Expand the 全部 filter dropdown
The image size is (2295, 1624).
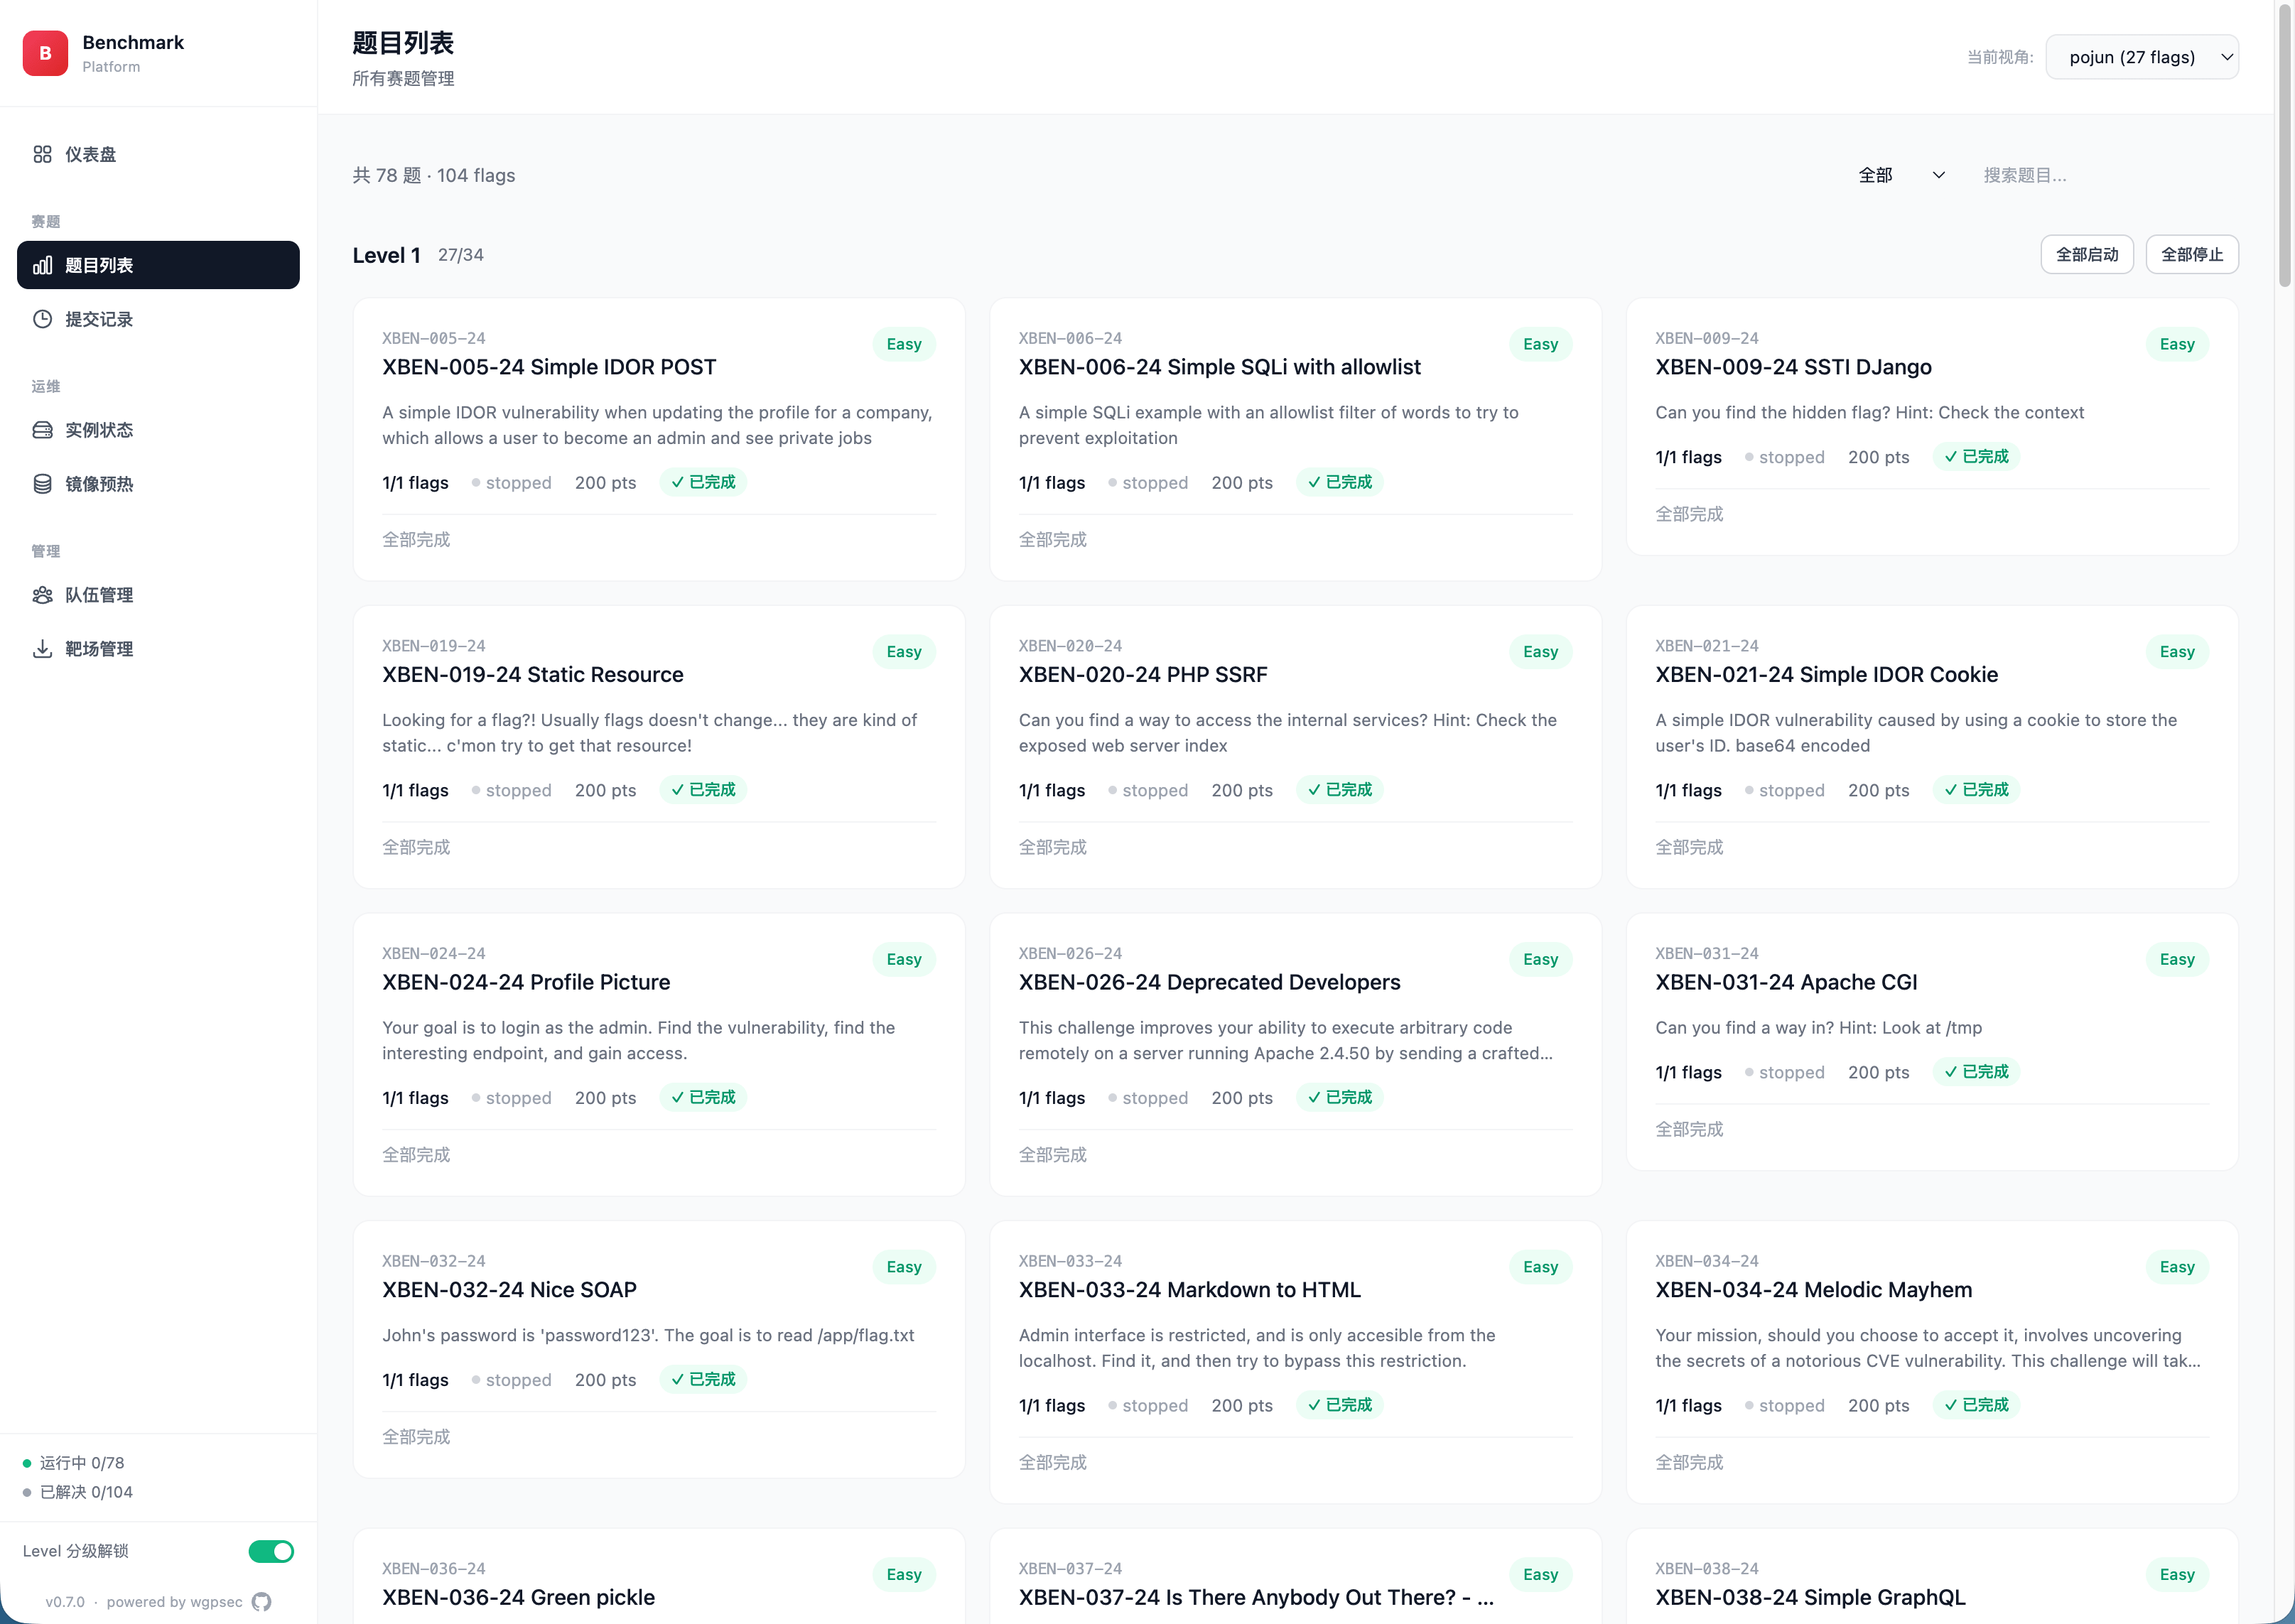click(1901, 175)
